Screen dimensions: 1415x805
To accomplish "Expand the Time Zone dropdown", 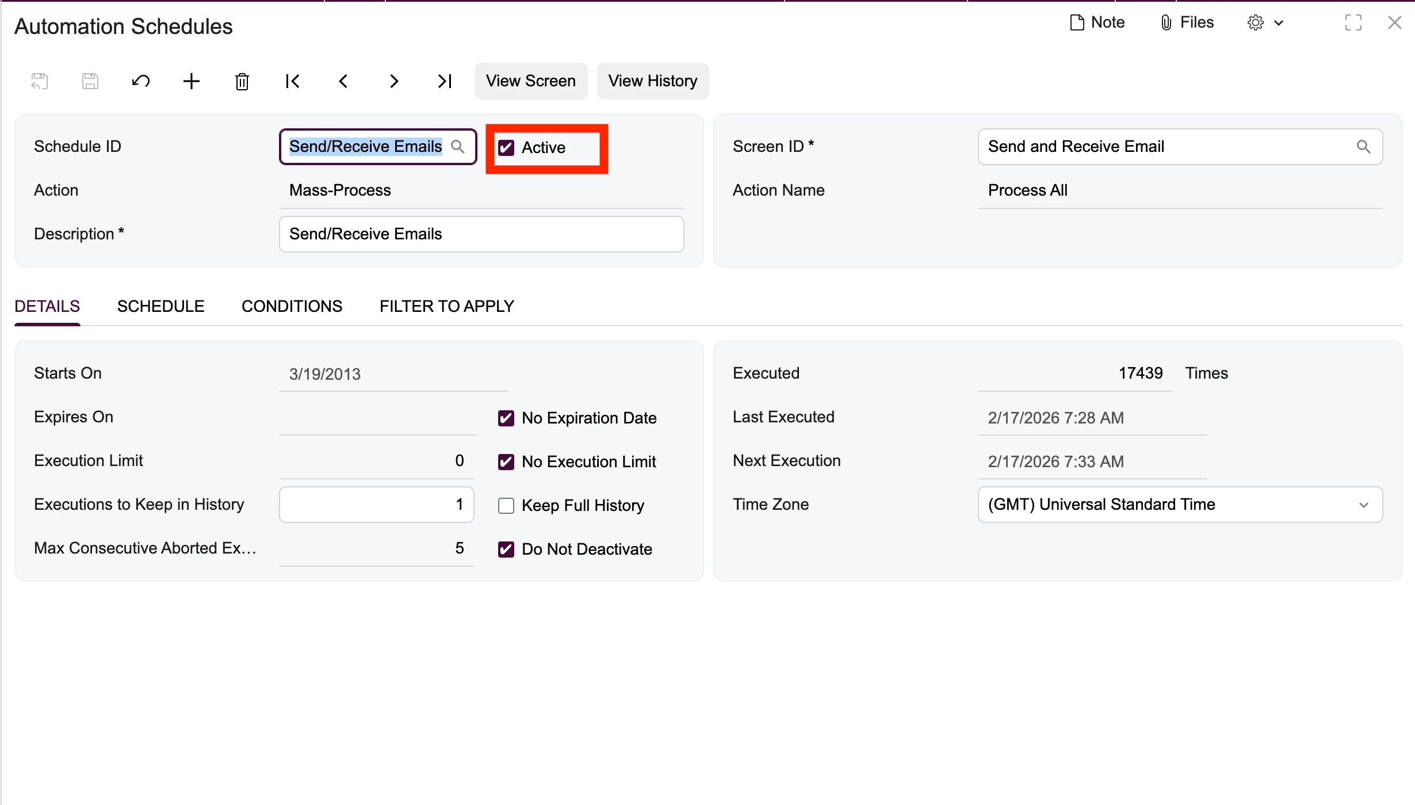I will click(1363, 505).
